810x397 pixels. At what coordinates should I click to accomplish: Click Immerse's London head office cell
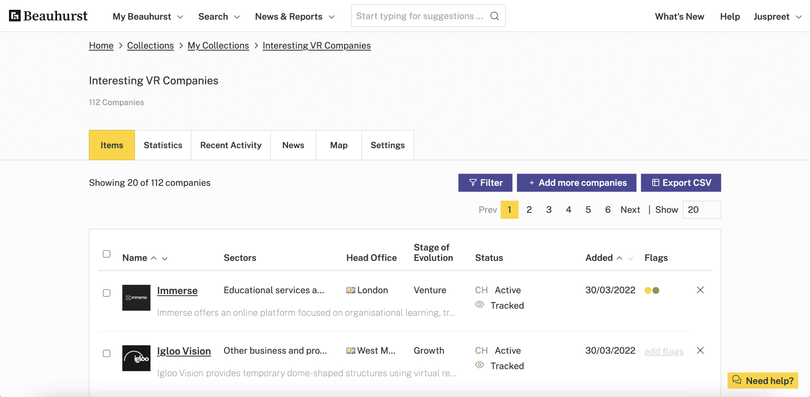[x=367, y=290]
